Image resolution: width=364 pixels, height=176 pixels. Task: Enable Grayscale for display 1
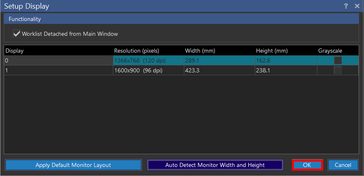[338, 70]
